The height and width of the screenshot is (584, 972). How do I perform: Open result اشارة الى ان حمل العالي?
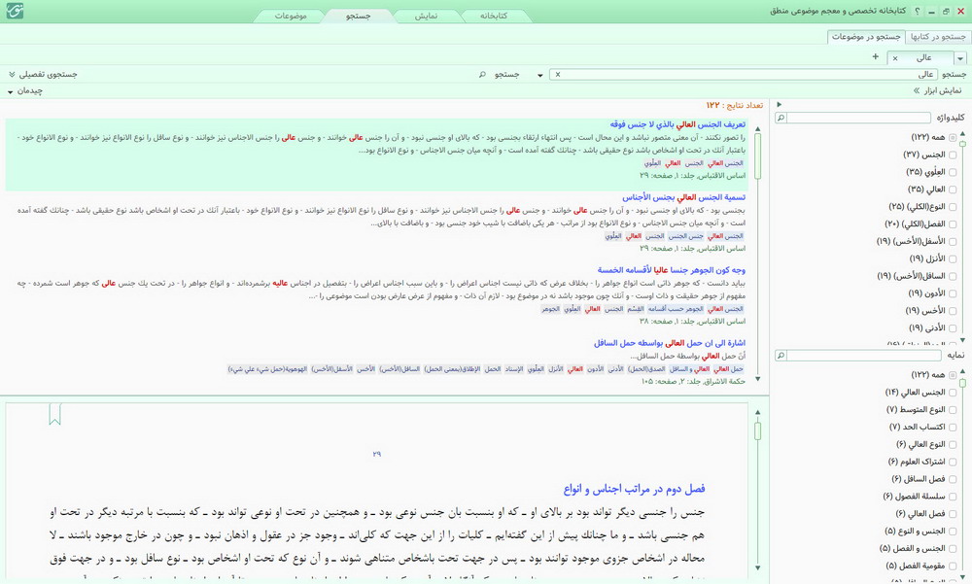pos(670,343)
